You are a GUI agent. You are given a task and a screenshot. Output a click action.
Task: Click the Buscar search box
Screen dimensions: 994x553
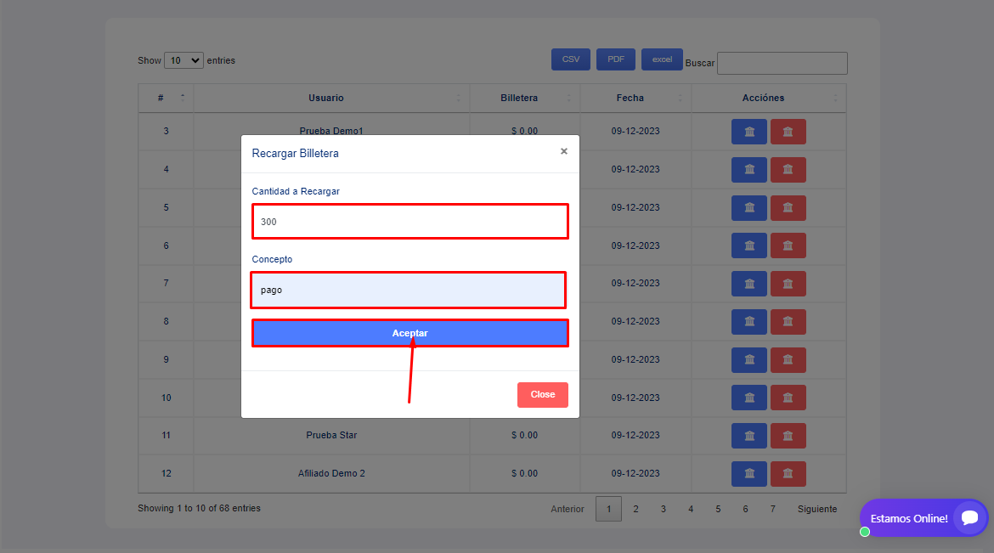[x=782, y=64]
